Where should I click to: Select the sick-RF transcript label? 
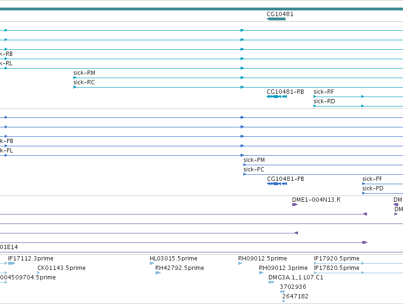pos(323,92)
